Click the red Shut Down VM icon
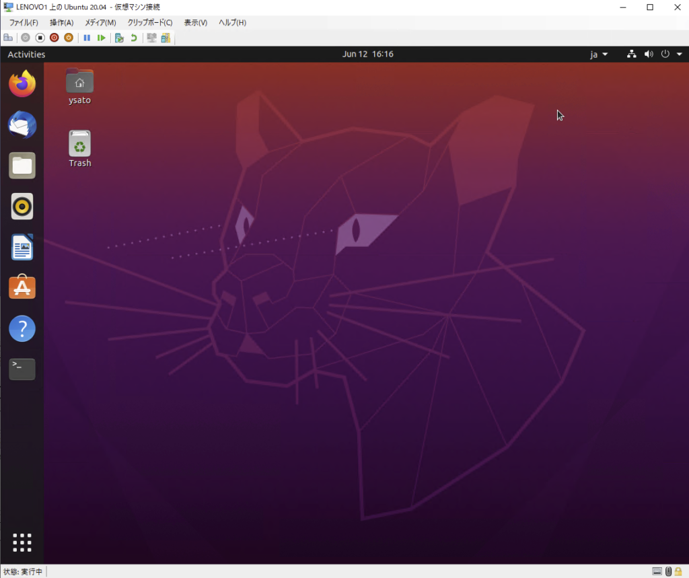689x578 pixels. coord(54,38)
